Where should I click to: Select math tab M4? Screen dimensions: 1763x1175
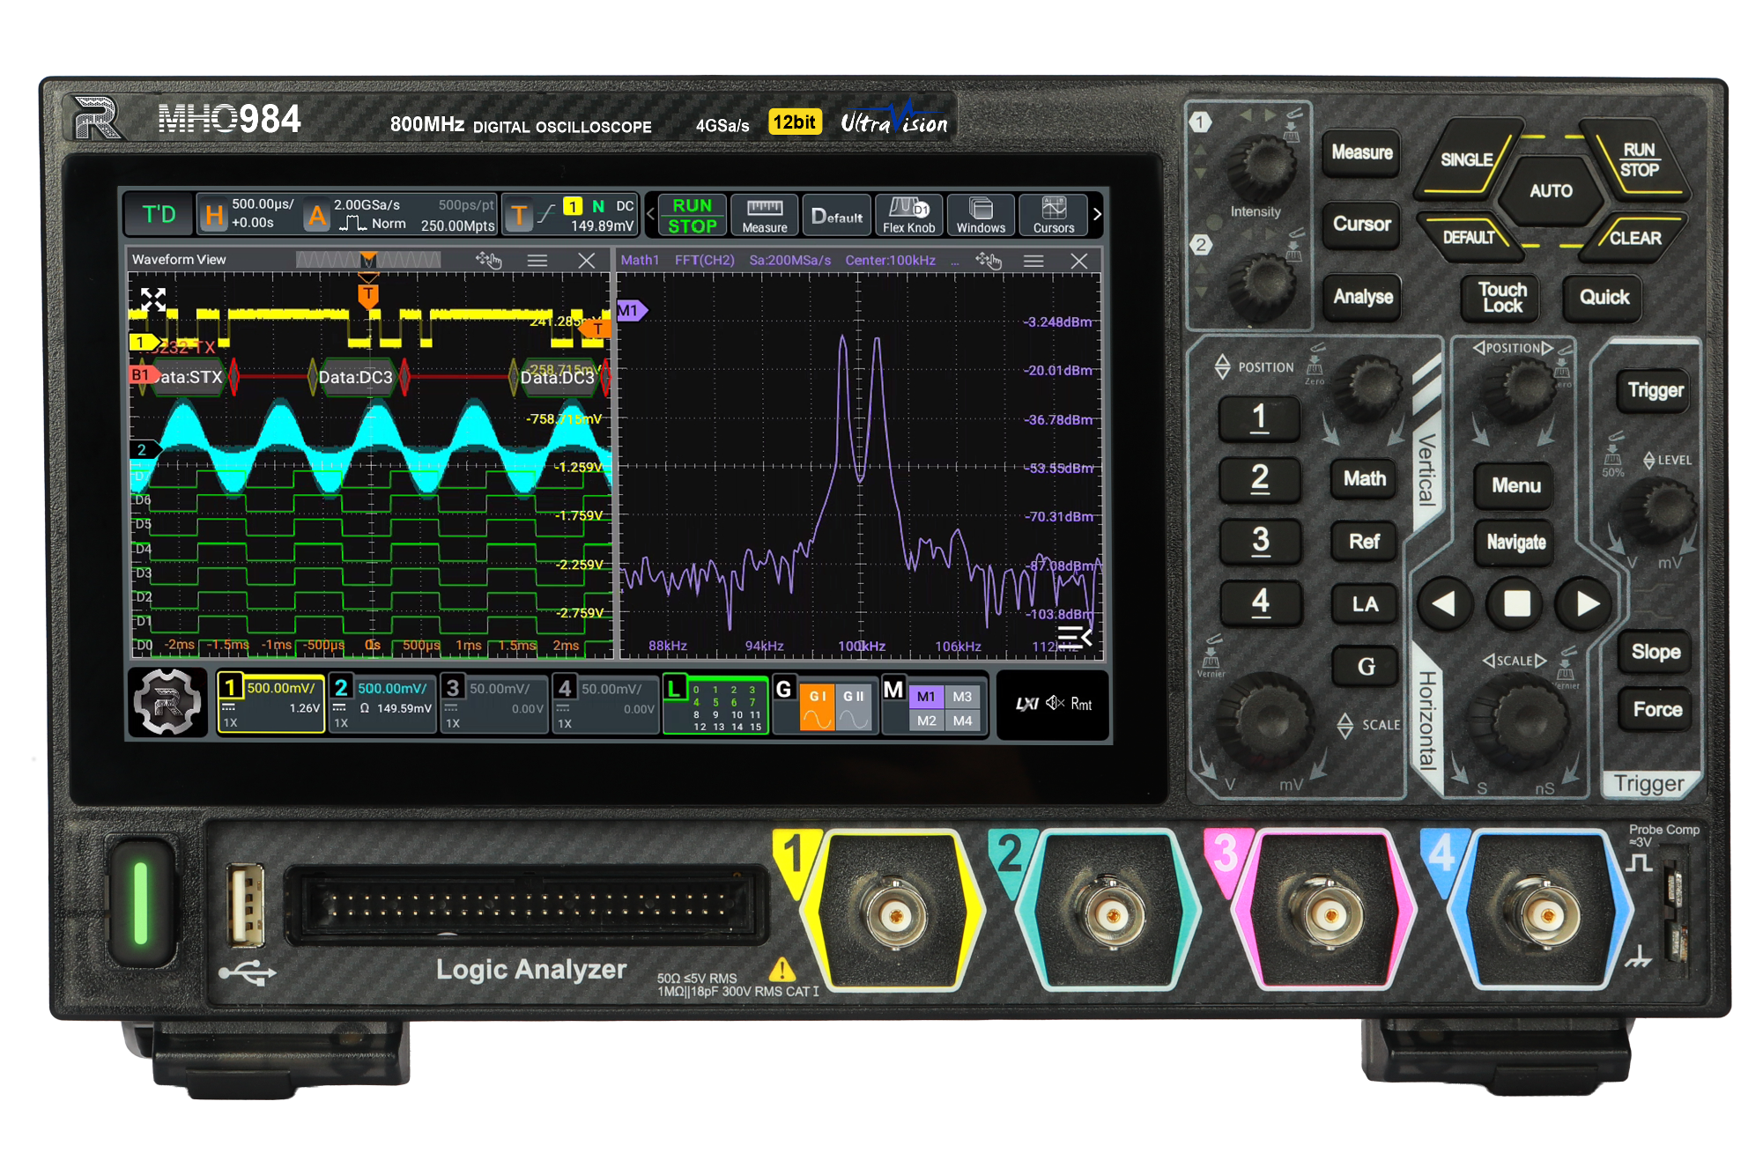962,720
